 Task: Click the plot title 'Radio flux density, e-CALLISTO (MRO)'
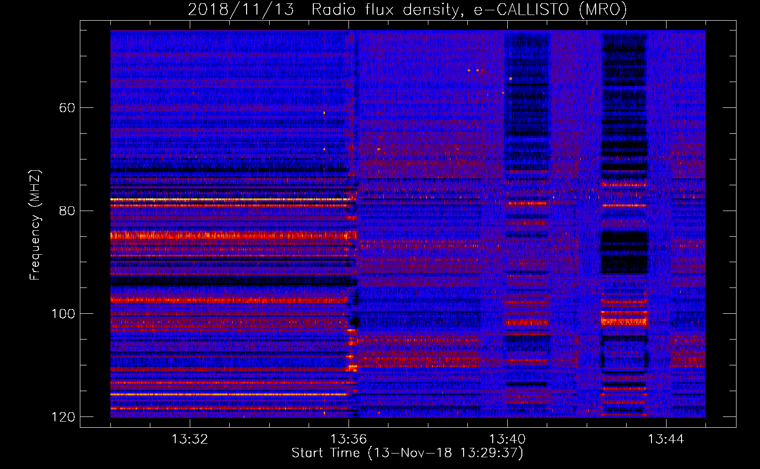coord(469,9)
